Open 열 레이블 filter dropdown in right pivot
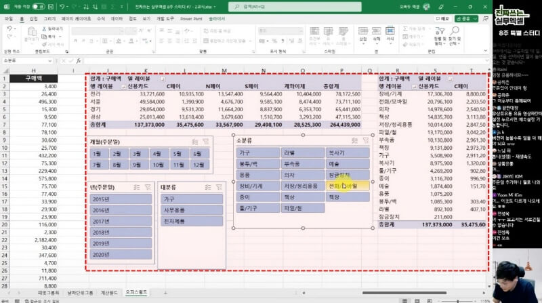 point(450,79)
